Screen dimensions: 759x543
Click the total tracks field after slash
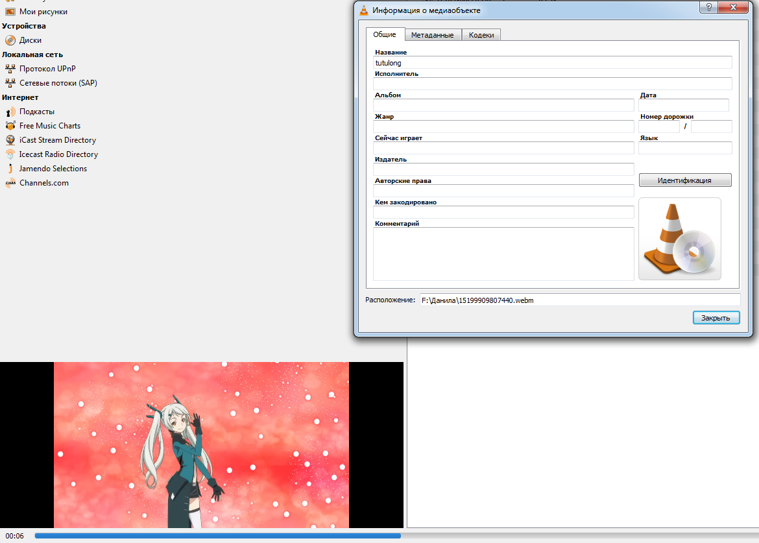[x=711, y=127]
